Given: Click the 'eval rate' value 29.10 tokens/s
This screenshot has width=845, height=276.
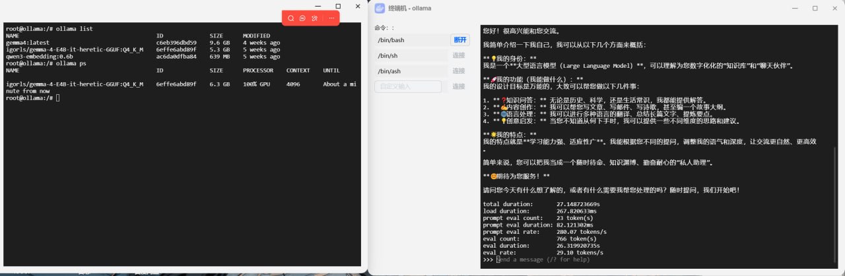Looking at the screenshot, I should (x=580, y=252).
